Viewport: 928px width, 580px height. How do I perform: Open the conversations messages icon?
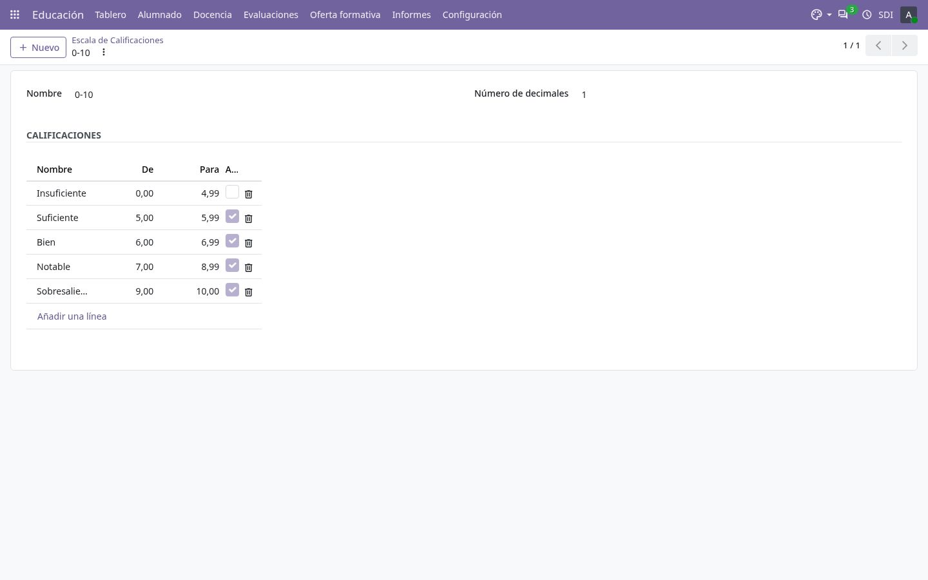[842, 14]
